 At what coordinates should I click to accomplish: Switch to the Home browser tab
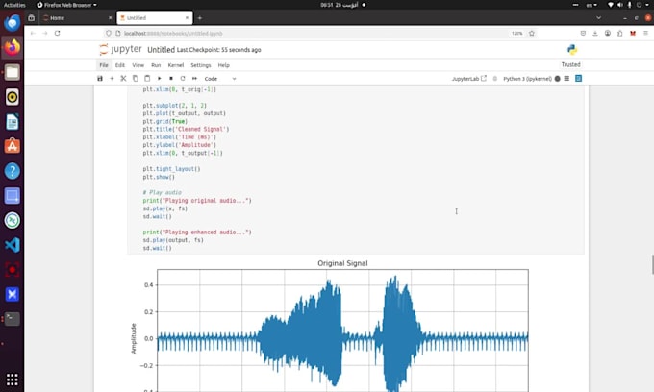click(x=78, y=18)
